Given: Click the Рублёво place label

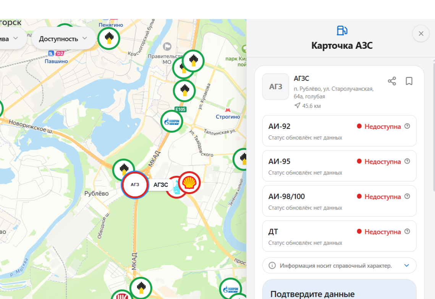Looking at the screenshot, I should (x=96, y=193).
